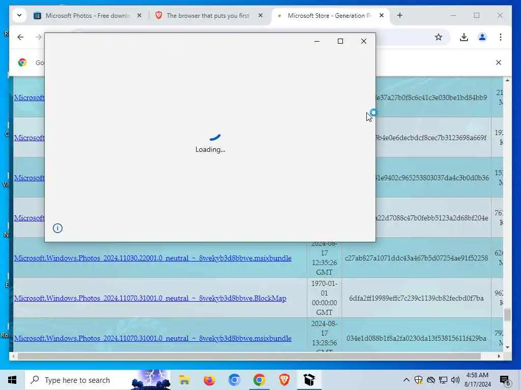Screen dimensions: 521x390
Task: Open the notification center icon
Action: (x=505, y=380)
